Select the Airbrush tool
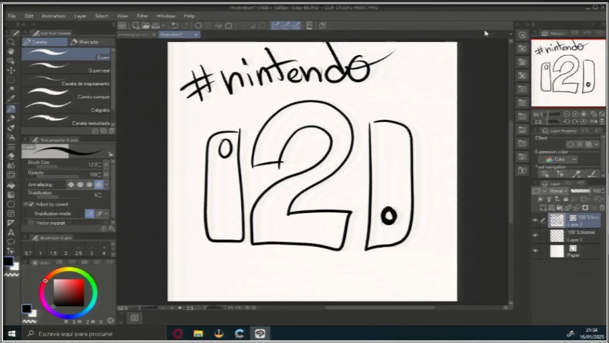 click(11, 137)
